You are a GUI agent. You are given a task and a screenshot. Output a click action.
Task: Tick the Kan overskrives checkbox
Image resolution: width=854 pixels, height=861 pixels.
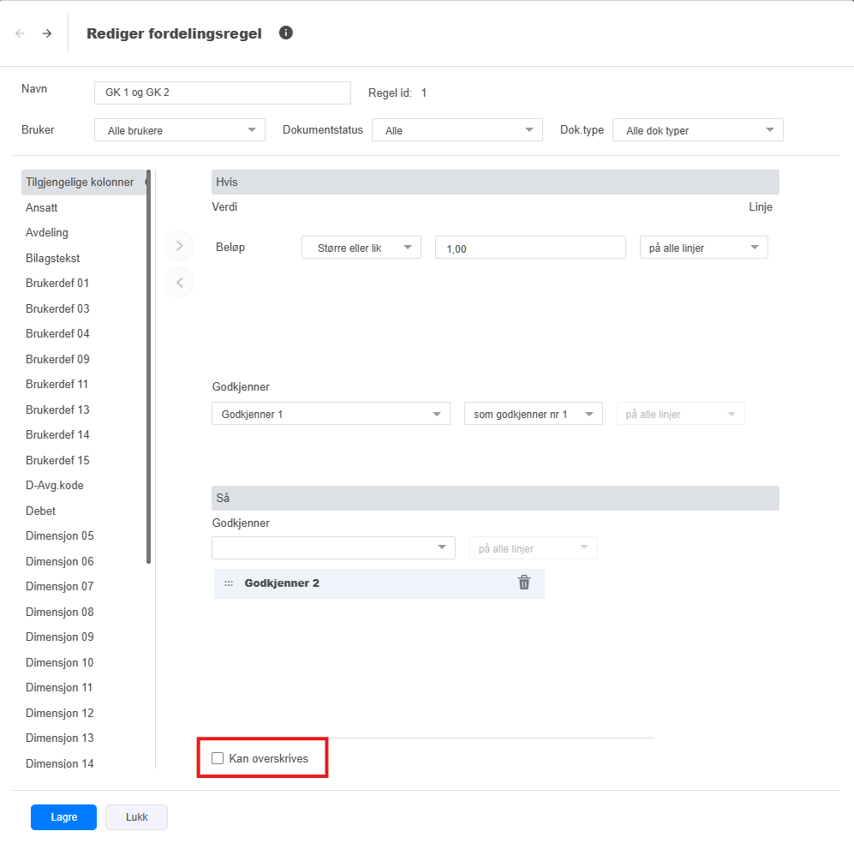(x=218, y=758)
